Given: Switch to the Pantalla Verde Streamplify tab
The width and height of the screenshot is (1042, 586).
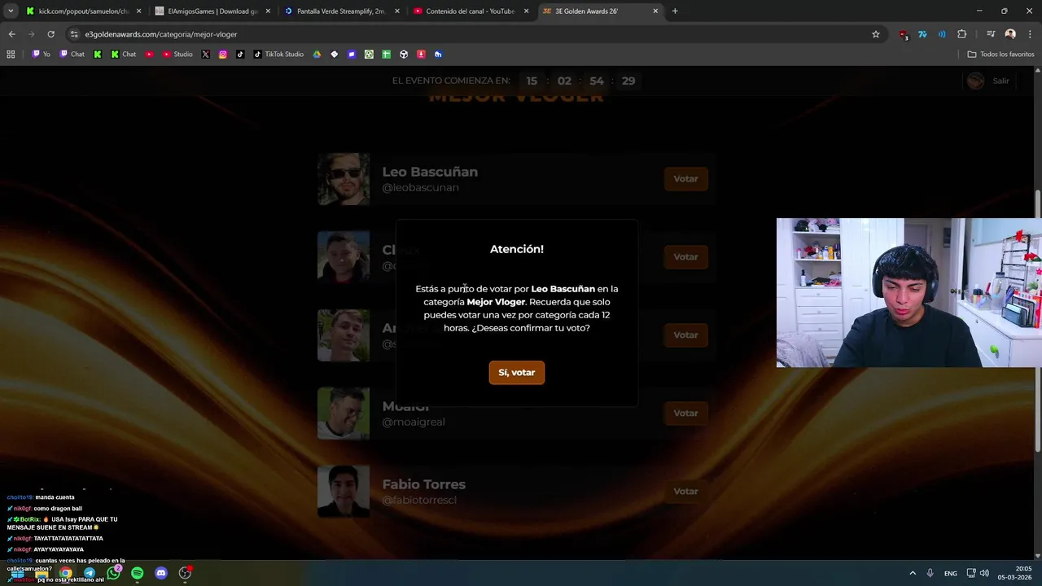Looking at the screenshot, I should tap(340, 11).
